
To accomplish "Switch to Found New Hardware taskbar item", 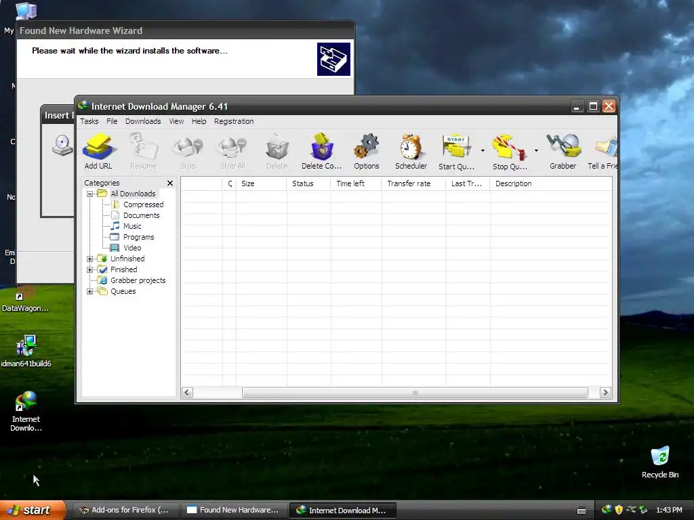I will click(234, 510).
